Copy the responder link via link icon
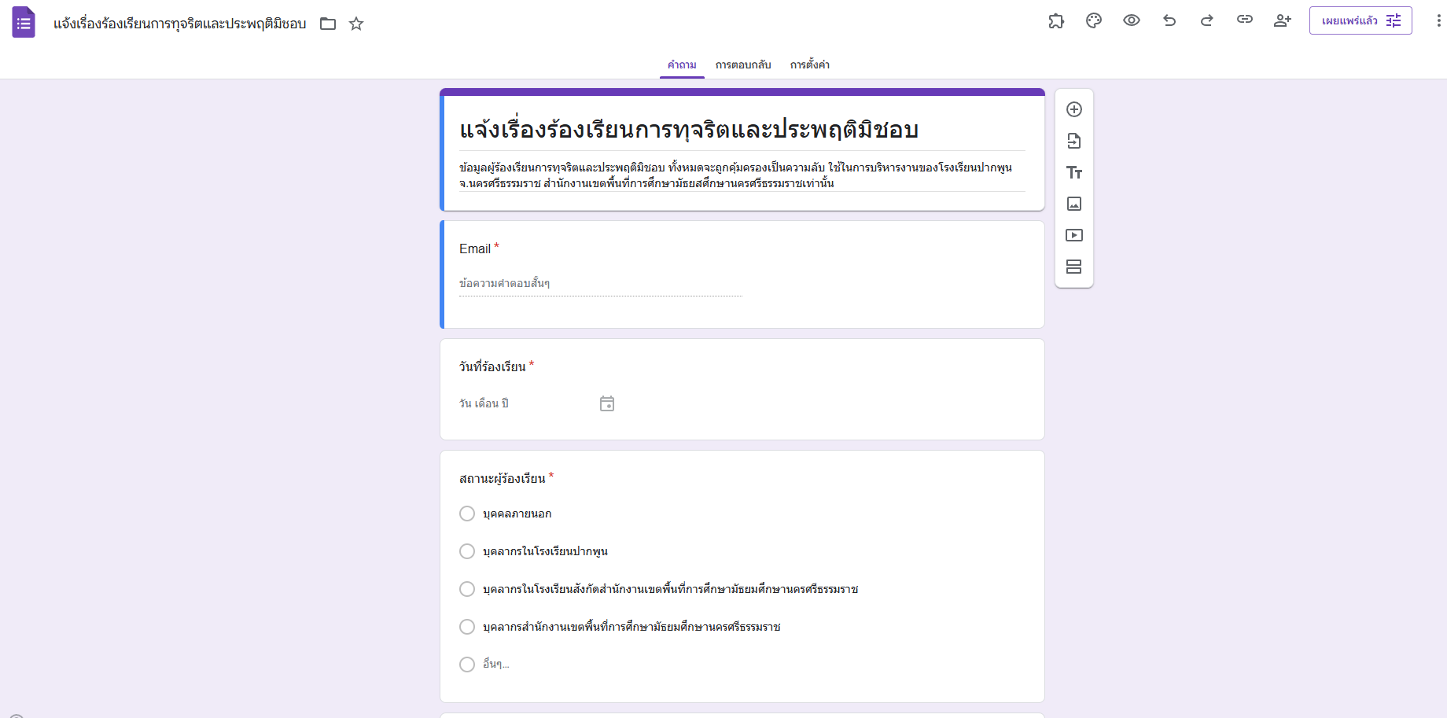Viewport: 1447px width, 718px height. tap(1245, 20)
